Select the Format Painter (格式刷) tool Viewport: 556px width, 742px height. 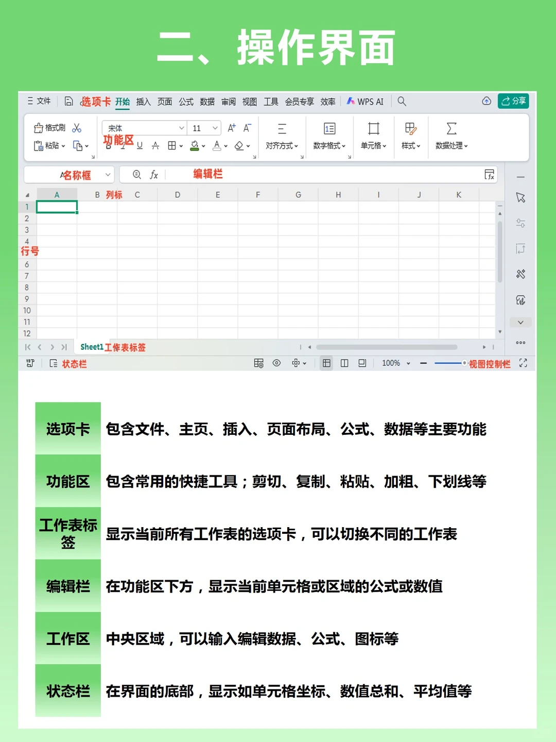click(x=50, y=128)
